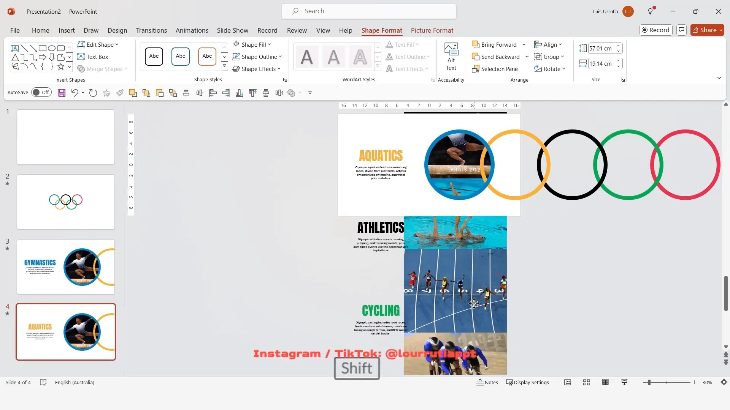This screenshot has height=410, width=730.
Task: Open the Shape Effects dropdown
Action: point(257,69)
